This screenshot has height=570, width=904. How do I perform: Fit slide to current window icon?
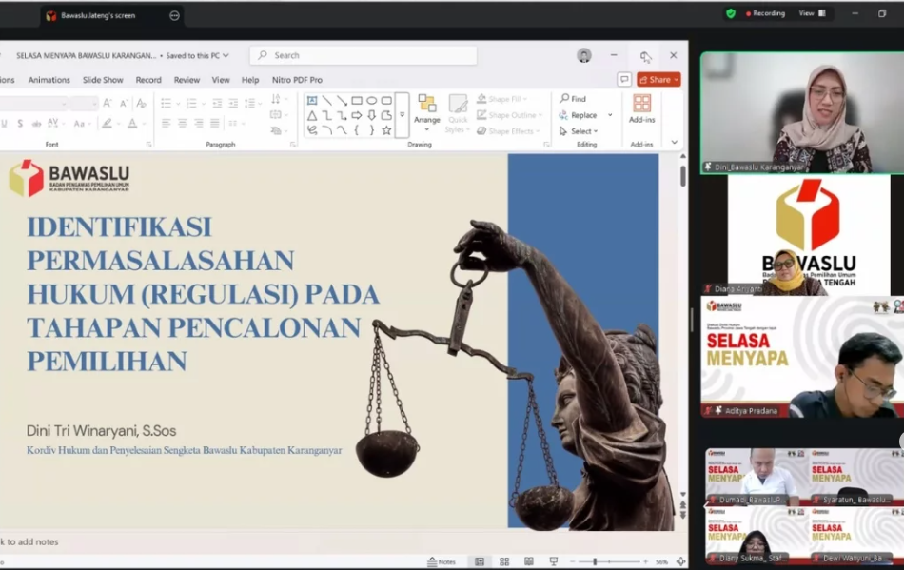pyautogui.click(x=678, y=561)
